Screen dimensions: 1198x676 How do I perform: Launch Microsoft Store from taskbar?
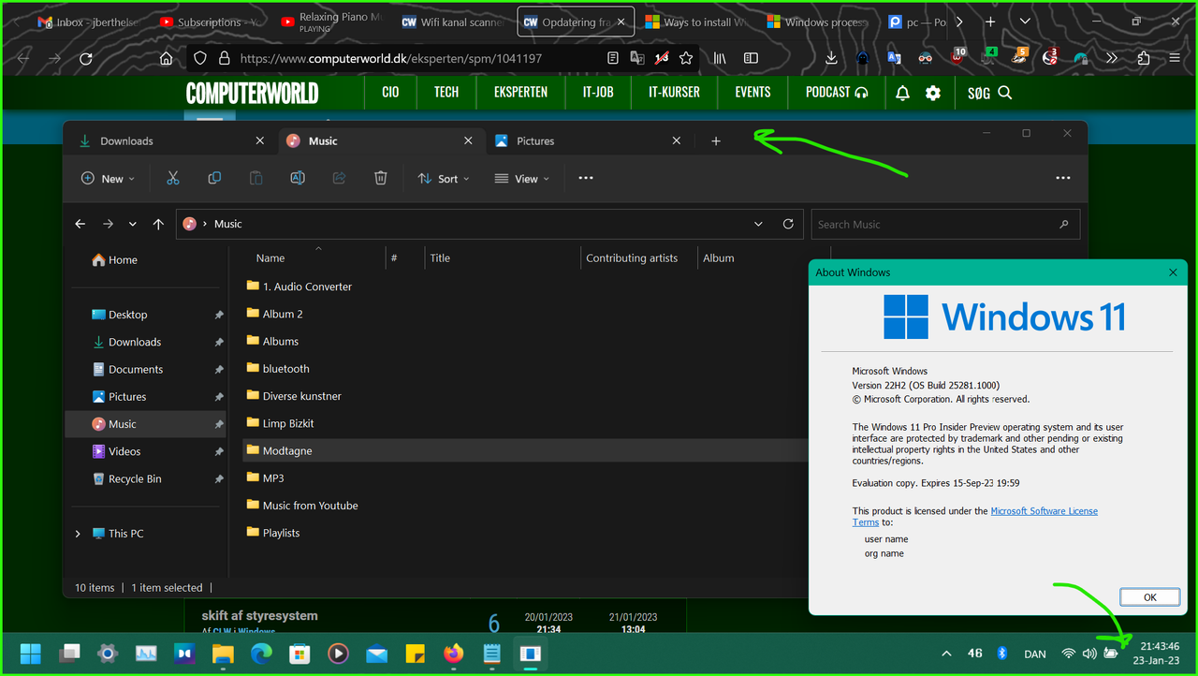299,654
